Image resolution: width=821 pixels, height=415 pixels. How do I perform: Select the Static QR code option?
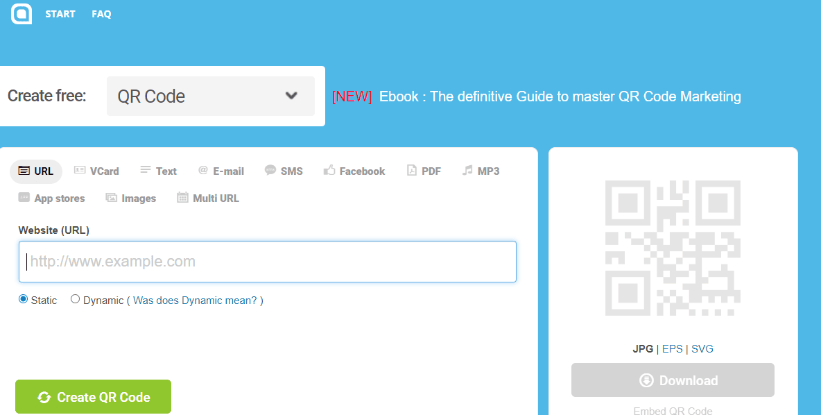(21, 299)
